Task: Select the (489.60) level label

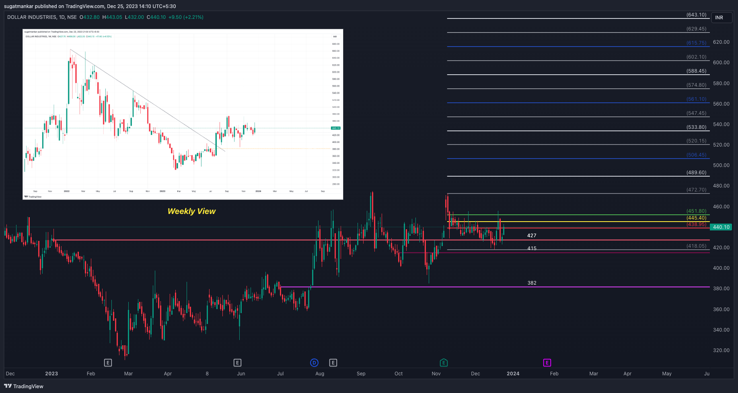Action: click(697, 173)
